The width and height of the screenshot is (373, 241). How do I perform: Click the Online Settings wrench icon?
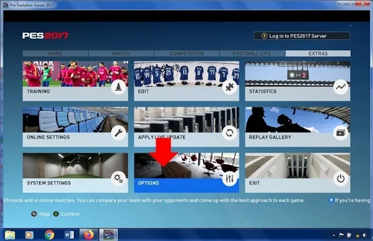[118, 133]
